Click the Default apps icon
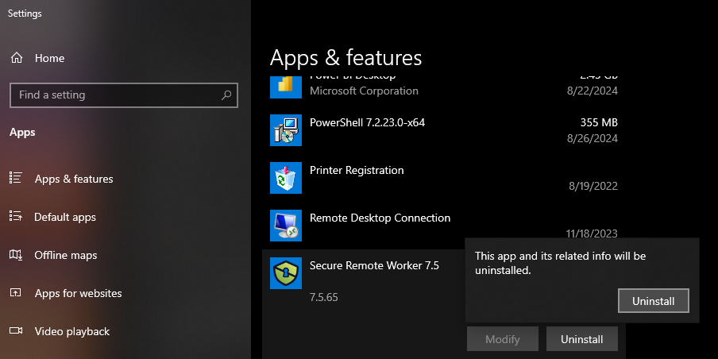Screen dimensions: 718x359 click(16, 217)
